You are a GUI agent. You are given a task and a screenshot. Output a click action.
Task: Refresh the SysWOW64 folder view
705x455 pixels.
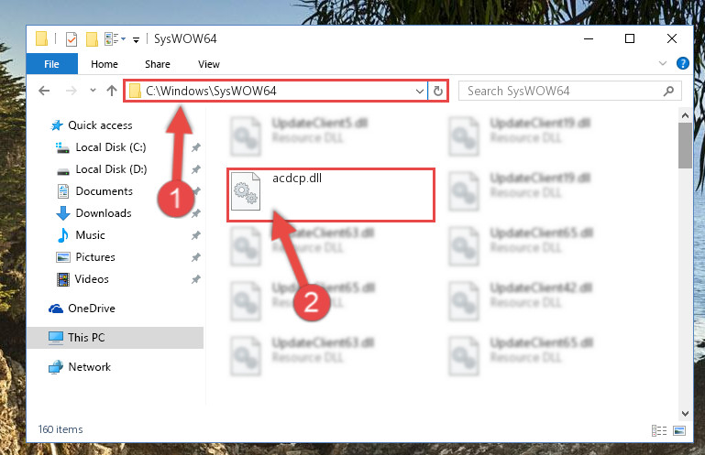point(438,92)
